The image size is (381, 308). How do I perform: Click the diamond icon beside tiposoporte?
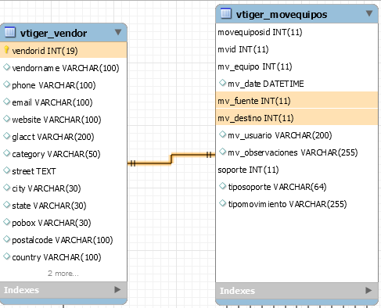click(x=222, y=186)
